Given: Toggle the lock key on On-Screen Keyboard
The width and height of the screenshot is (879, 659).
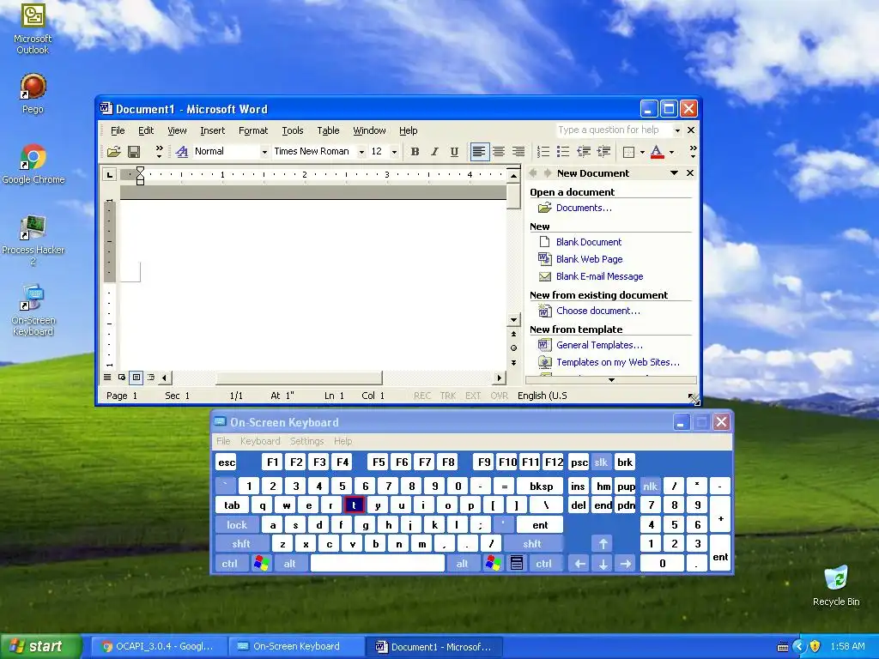Looking at the screenshot, I should click(x=237, y=525).
